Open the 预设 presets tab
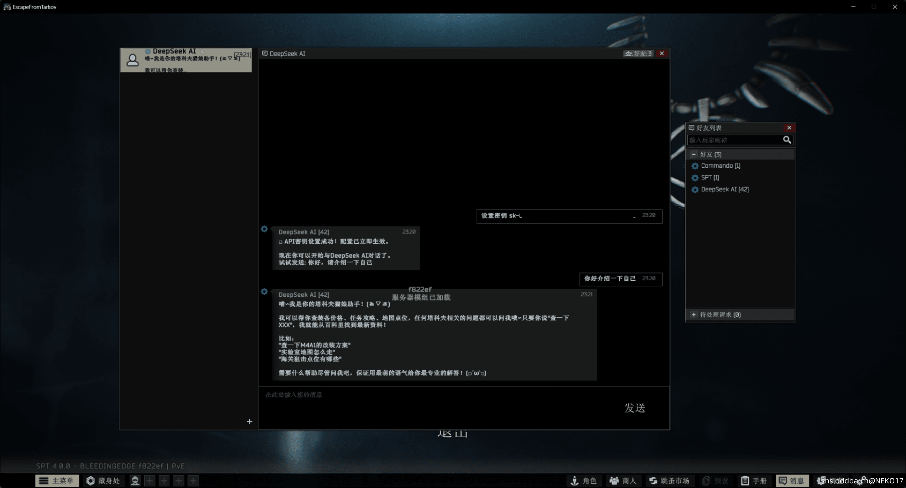906x488 pixels. coord(716,481)
